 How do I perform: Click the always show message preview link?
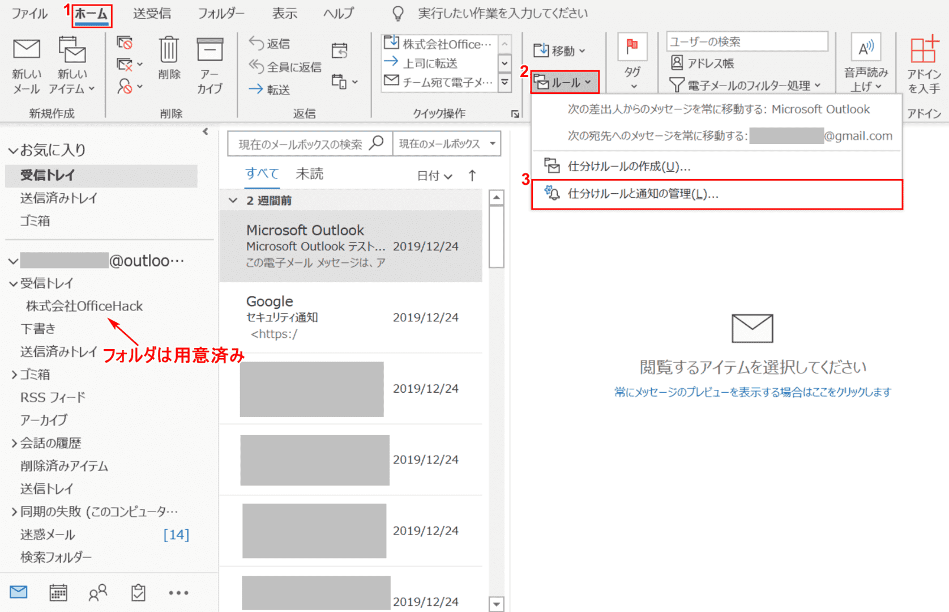[x=753, y=392]
